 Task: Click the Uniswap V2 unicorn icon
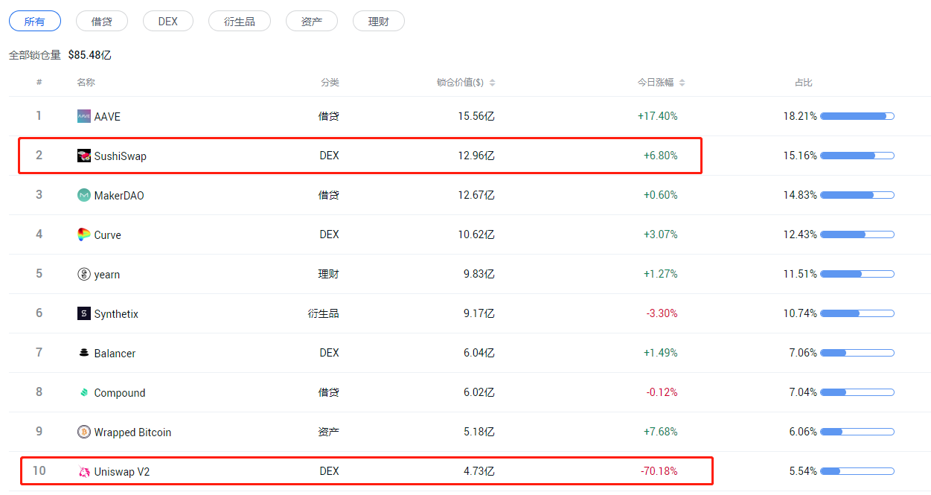(84, 471)
